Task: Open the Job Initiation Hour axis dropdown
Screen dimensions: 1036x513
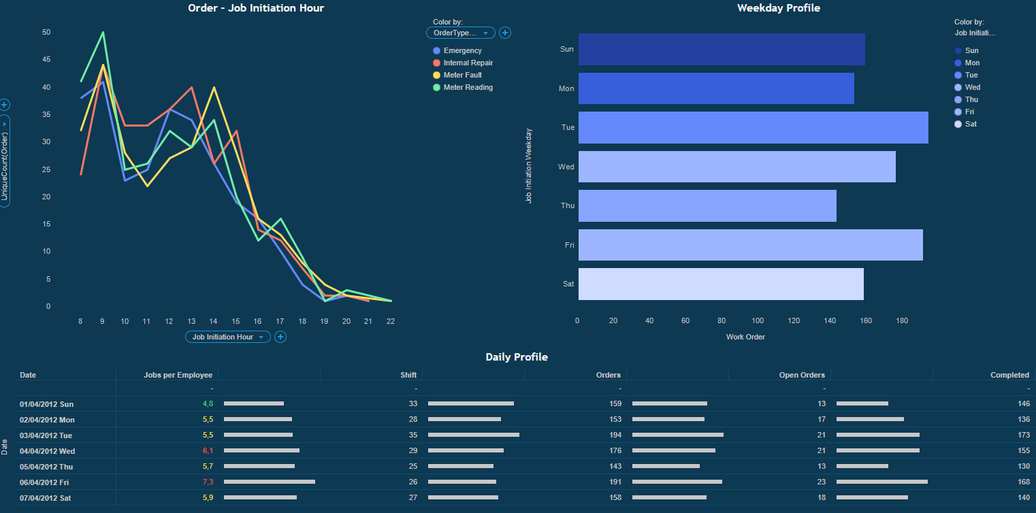Action: coord(227,337)
